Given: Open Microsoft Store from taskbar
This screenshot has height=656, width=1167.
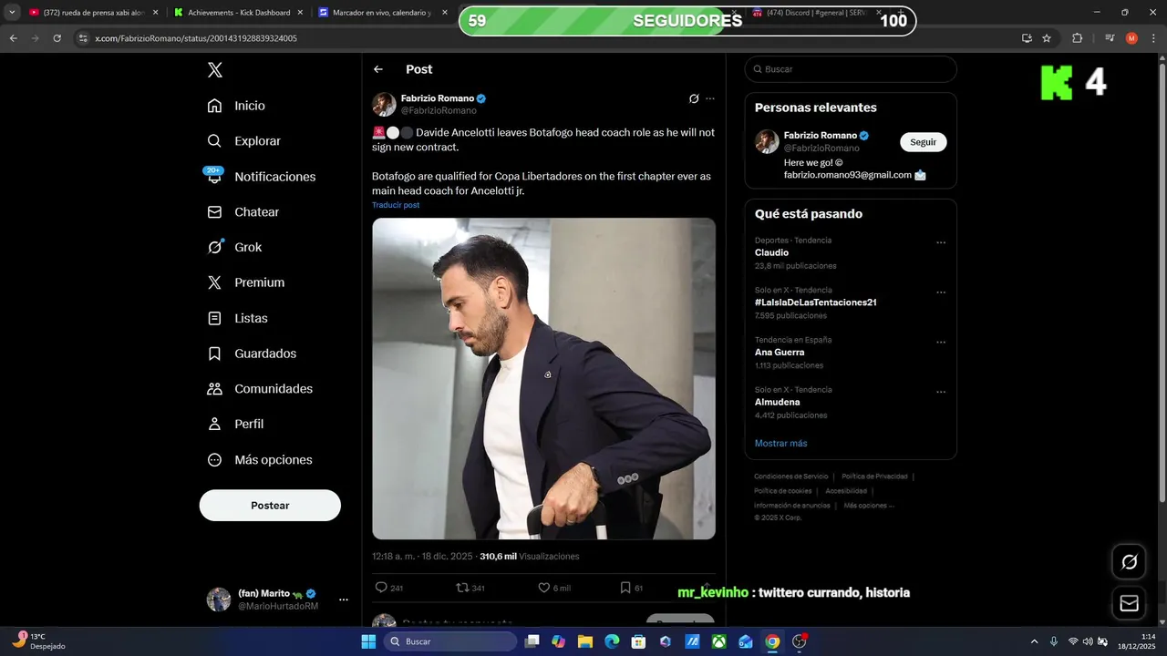Looking at the screenshot, I should [x=638, y=641].
